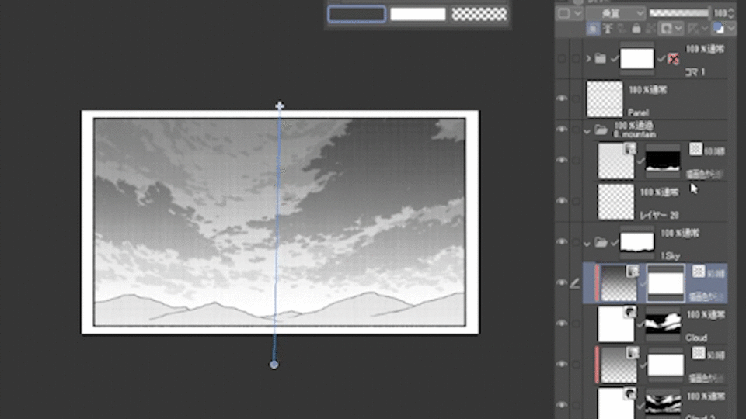Click mask thumbnail of gradient layer below Cloud
The image size is (746, 419).
pyautogui.click(x=666, y=365)
